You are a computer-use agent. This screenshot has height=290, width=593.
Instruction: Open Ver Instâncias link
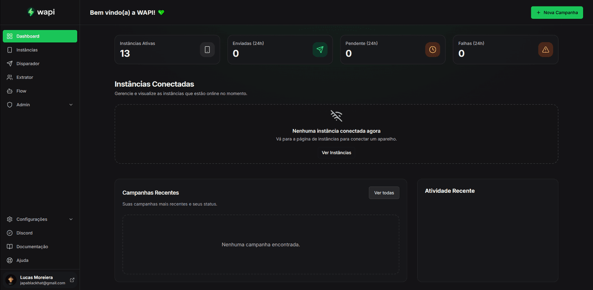(336, 152)
